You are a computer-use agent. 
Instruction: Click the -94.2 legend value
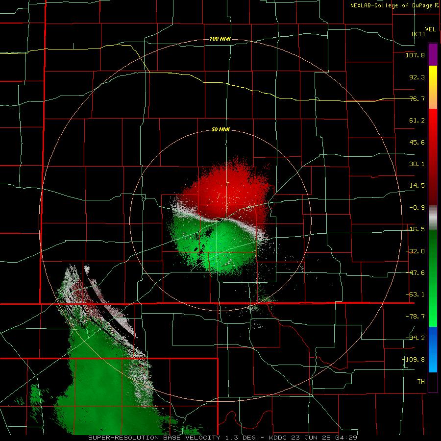[415, 338]
